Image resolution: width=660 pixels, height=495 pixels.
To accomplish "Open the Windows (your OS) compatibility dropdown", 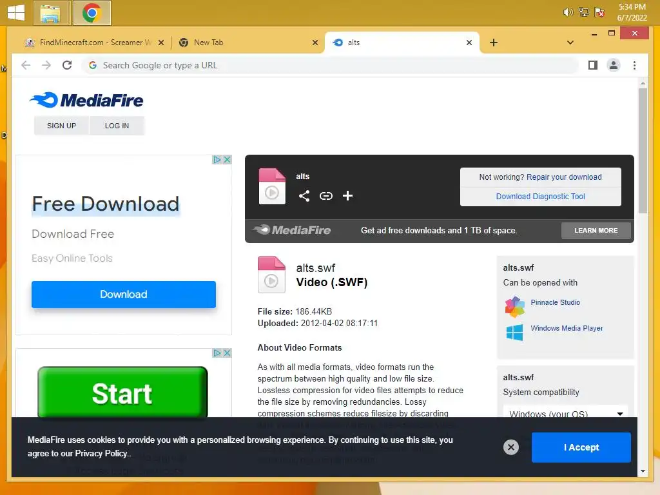I will (565, 412).
